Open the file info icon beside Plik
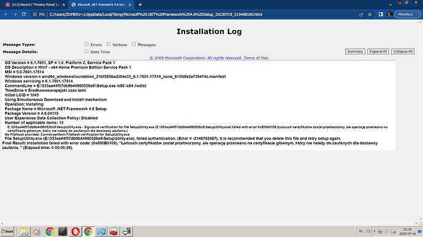423x237 pixels. click(x=35, y=15)
